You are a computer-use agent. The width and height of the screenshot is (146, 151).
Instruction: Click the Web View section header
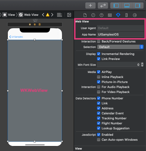(82, 21)
